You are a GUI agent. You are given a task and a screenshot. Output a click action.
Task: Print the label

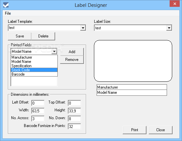coord(134,130)
